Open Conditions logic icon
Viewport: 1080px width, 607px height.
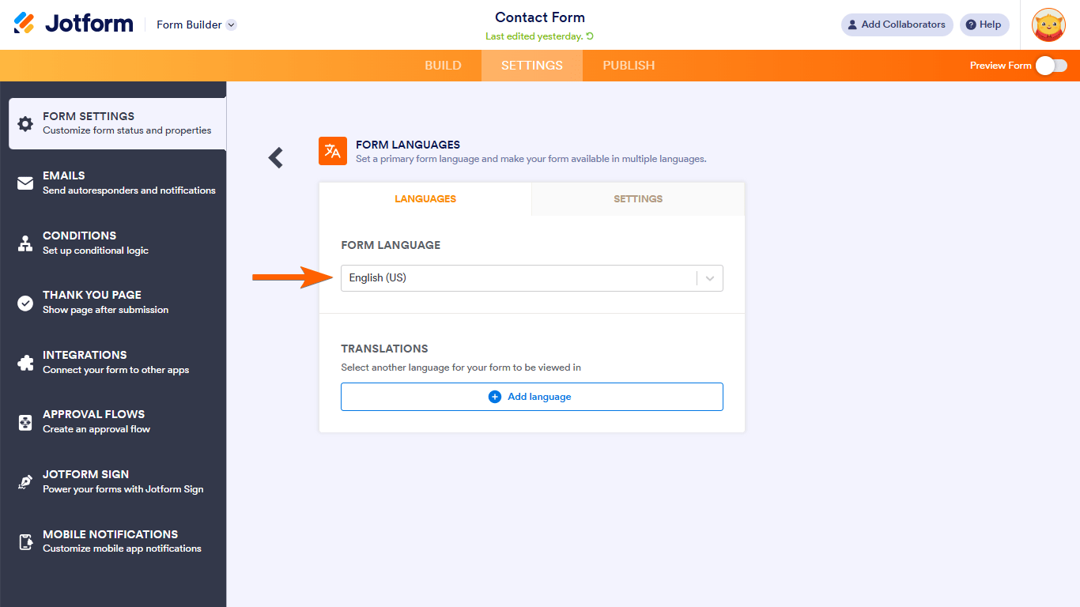coord(25,243)
